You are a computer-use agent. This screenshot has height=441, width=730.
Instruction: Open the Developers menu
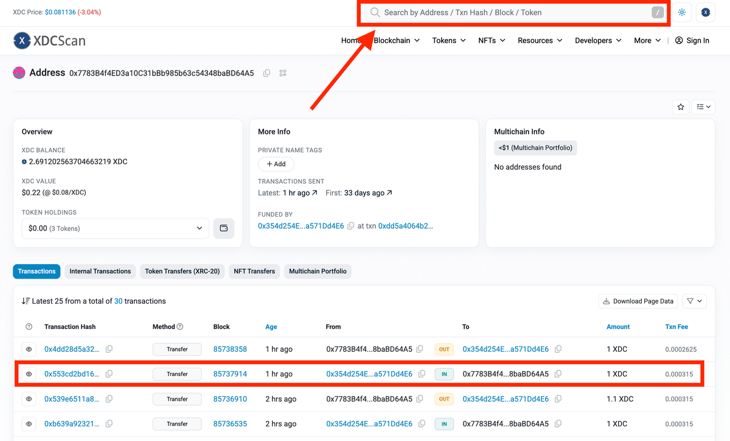tap(597, 40)
